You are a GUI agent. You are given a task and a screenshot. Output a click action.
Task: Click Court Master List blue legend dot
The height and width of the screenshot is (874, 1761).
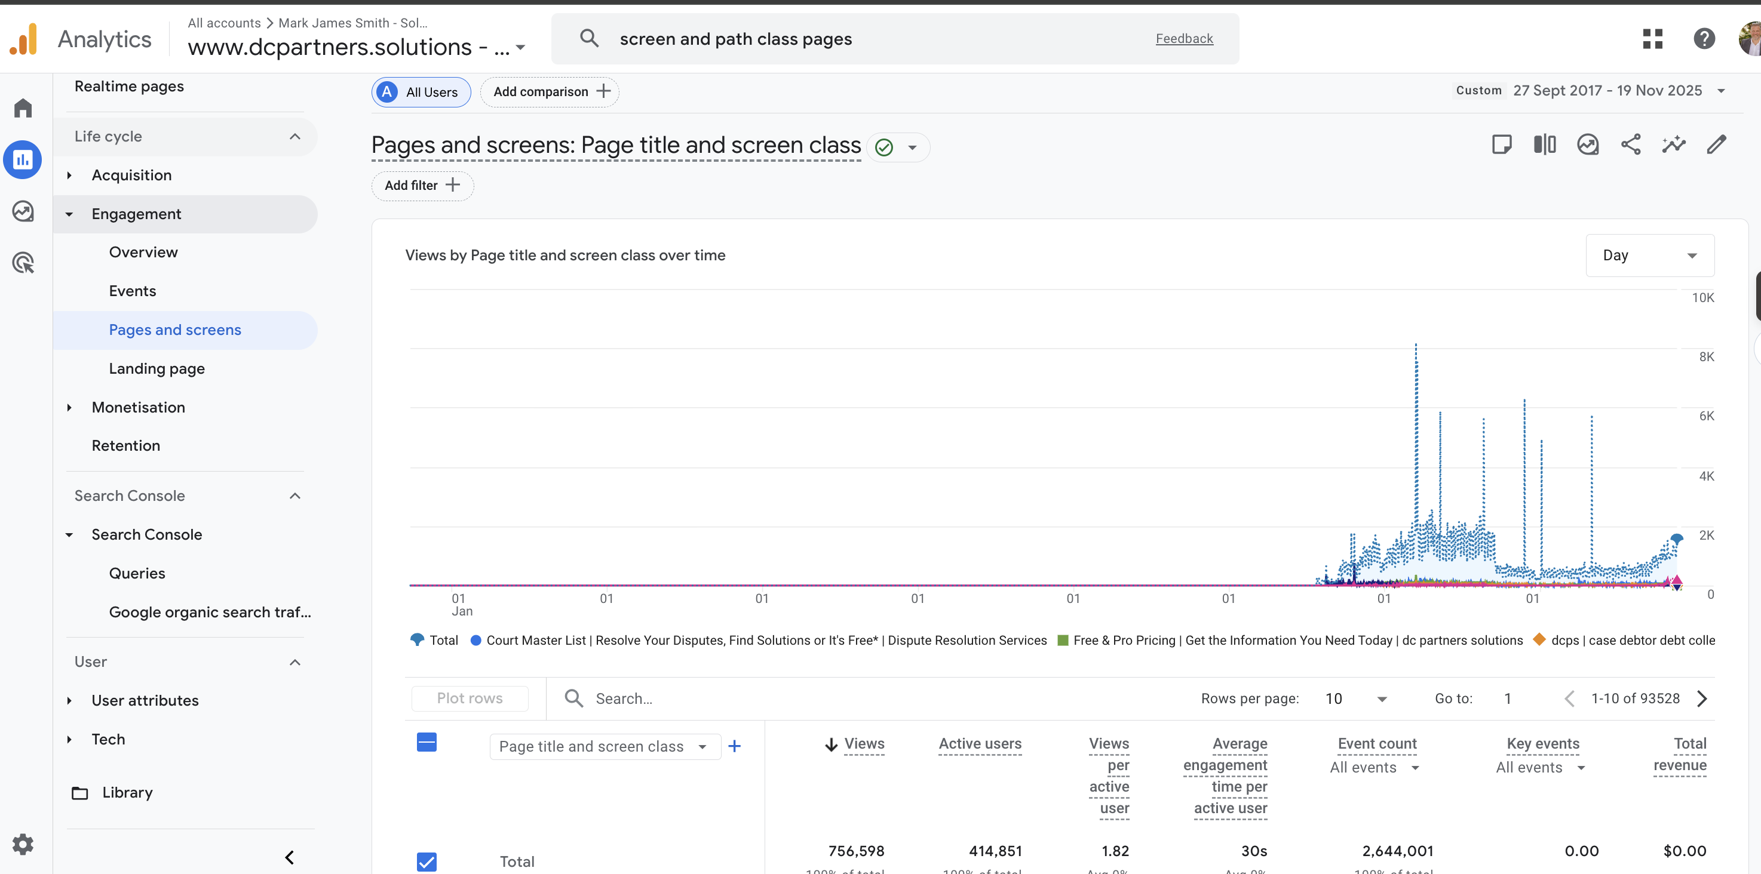tap(476, 641)
